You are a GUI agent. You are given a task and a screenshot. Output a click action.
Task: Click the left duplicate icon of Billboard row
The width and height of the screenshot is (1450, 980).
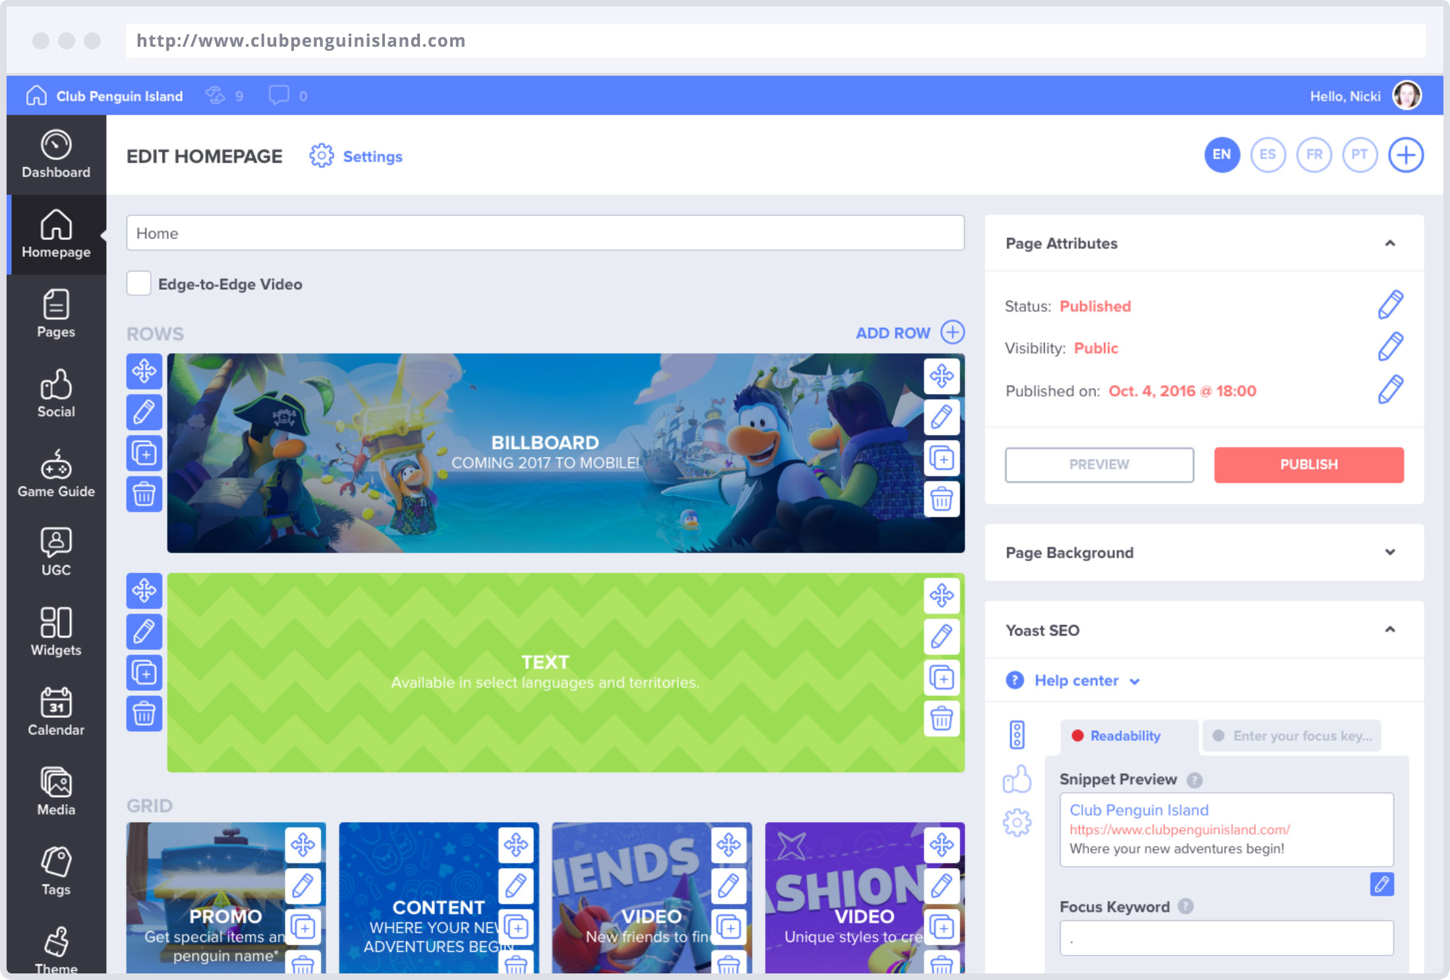144,453
